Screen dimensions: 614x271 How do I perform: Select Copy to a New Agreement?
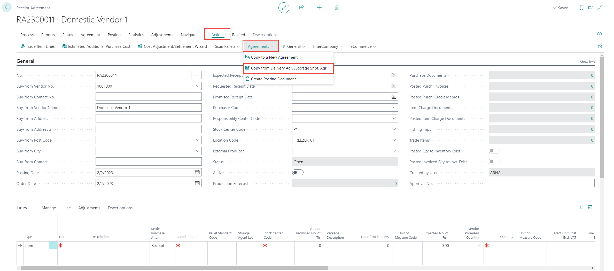(274, 57)
